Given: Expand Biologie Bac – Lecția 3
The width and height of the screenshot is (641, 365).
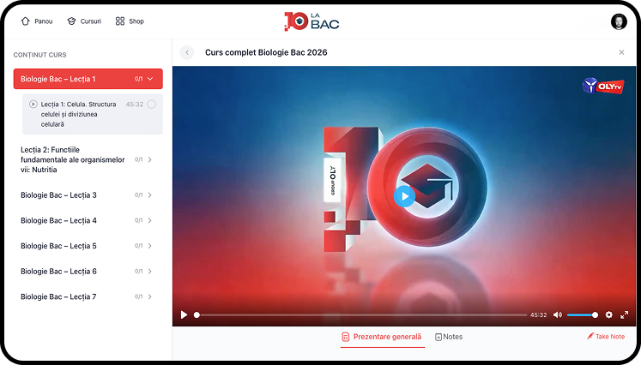Looking at the screenshot, I should pyautogui.click(x=150, y=195).
